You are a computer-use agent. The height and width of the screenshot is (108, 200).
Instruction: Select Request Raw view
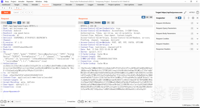click(10, 23)
